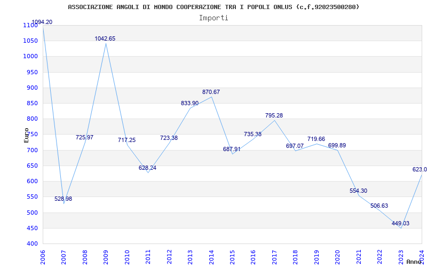Click the 2014 x-axis year tick
This screenshot has width=427, height=267.
(x=211, y=257)
